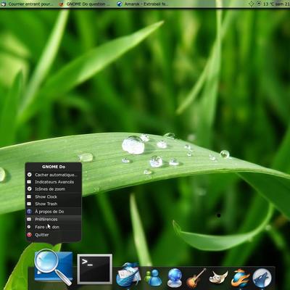Open the messenger buddies dock icon
Image resolution: width=290 pixels, height=290 pixels.
[x=153, y=278]
